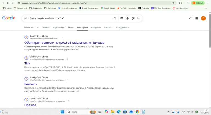The image size is (211, 115).
Task: Open the downloads icon in Chrome toolbar
Action: coord(188,3)
